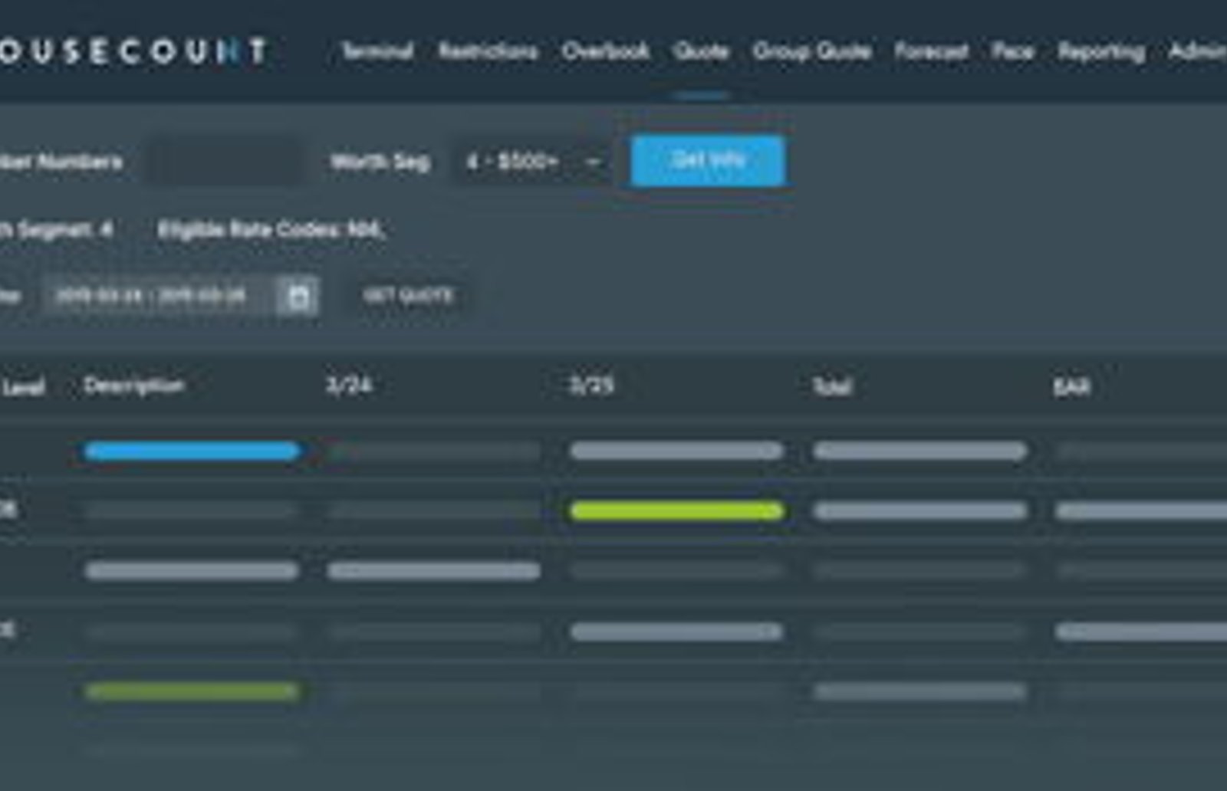Open the Pace section
The width and height of the screenshot is (1227, 791).
(x=1012, y=51)
